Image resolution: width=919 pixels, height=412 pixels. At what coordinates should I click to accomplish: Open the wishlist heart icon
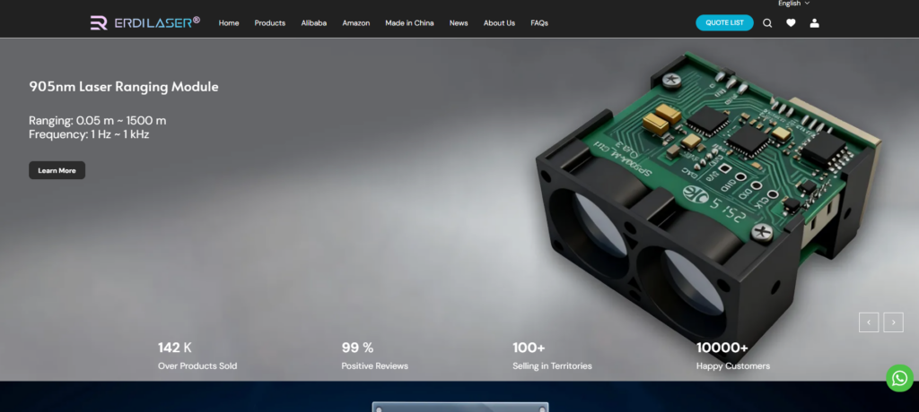[791, 22]
